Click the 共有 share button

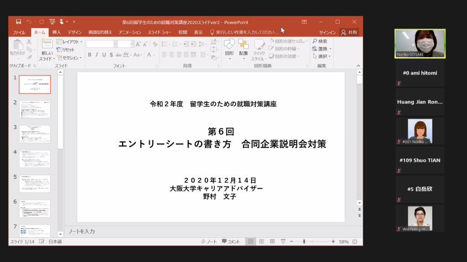(349, 32)
